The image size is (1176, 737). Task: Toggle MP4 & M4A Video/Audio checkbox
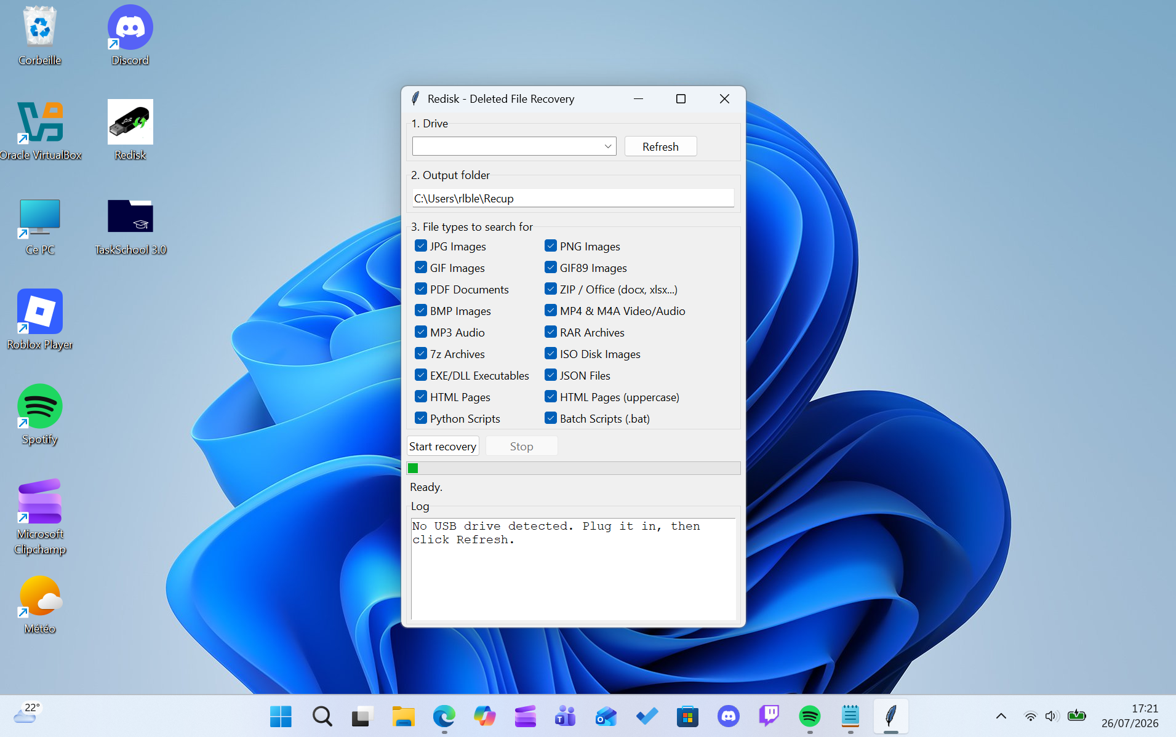click(551, 311)
